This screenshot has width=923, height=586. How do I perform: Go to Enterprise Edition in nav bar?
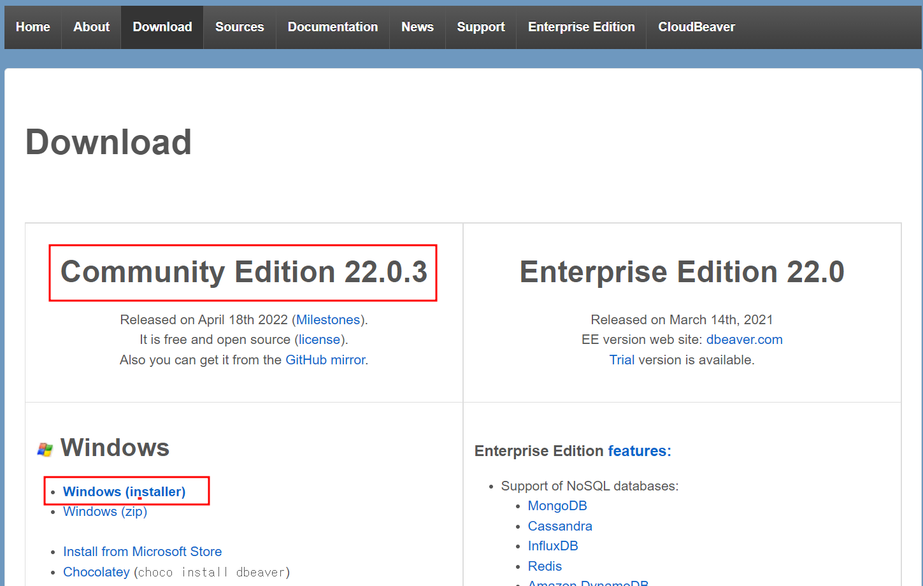point(582,27)
